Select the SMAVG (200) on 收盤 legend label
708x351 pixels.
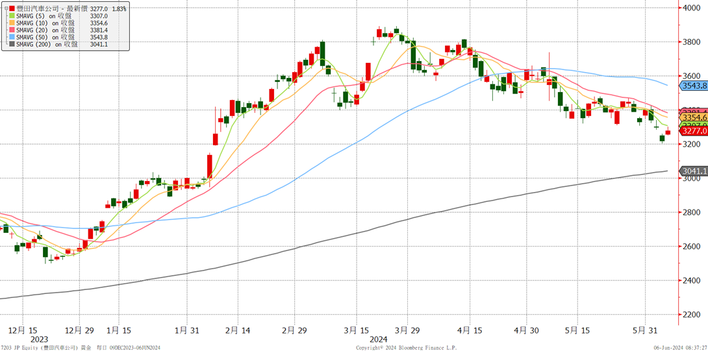tap(47, 44)
